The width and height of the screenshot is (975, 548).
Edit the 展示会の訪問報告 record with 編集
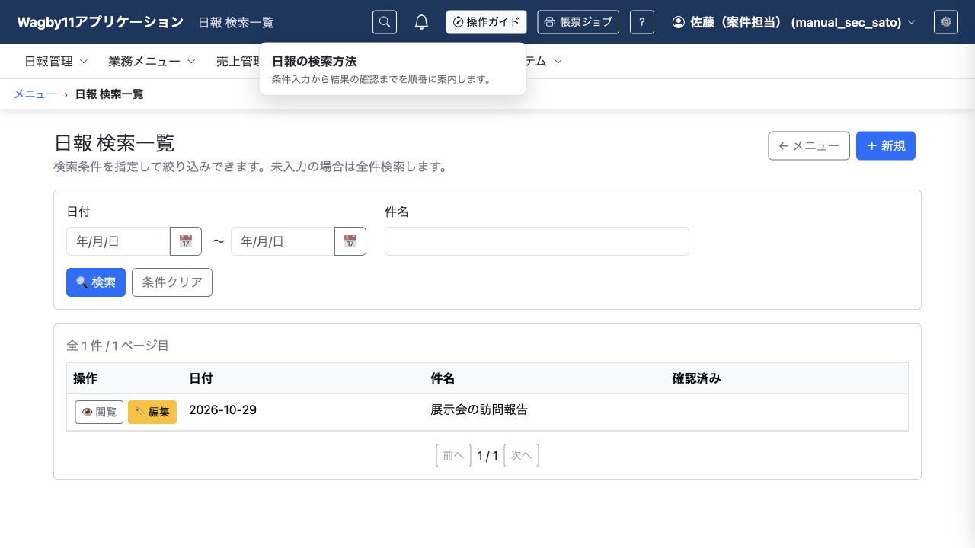point(152,412)
